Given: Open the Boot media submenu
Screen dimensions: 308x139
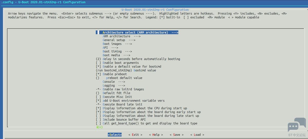Looking at the screenshot, I should coord(116,55).
